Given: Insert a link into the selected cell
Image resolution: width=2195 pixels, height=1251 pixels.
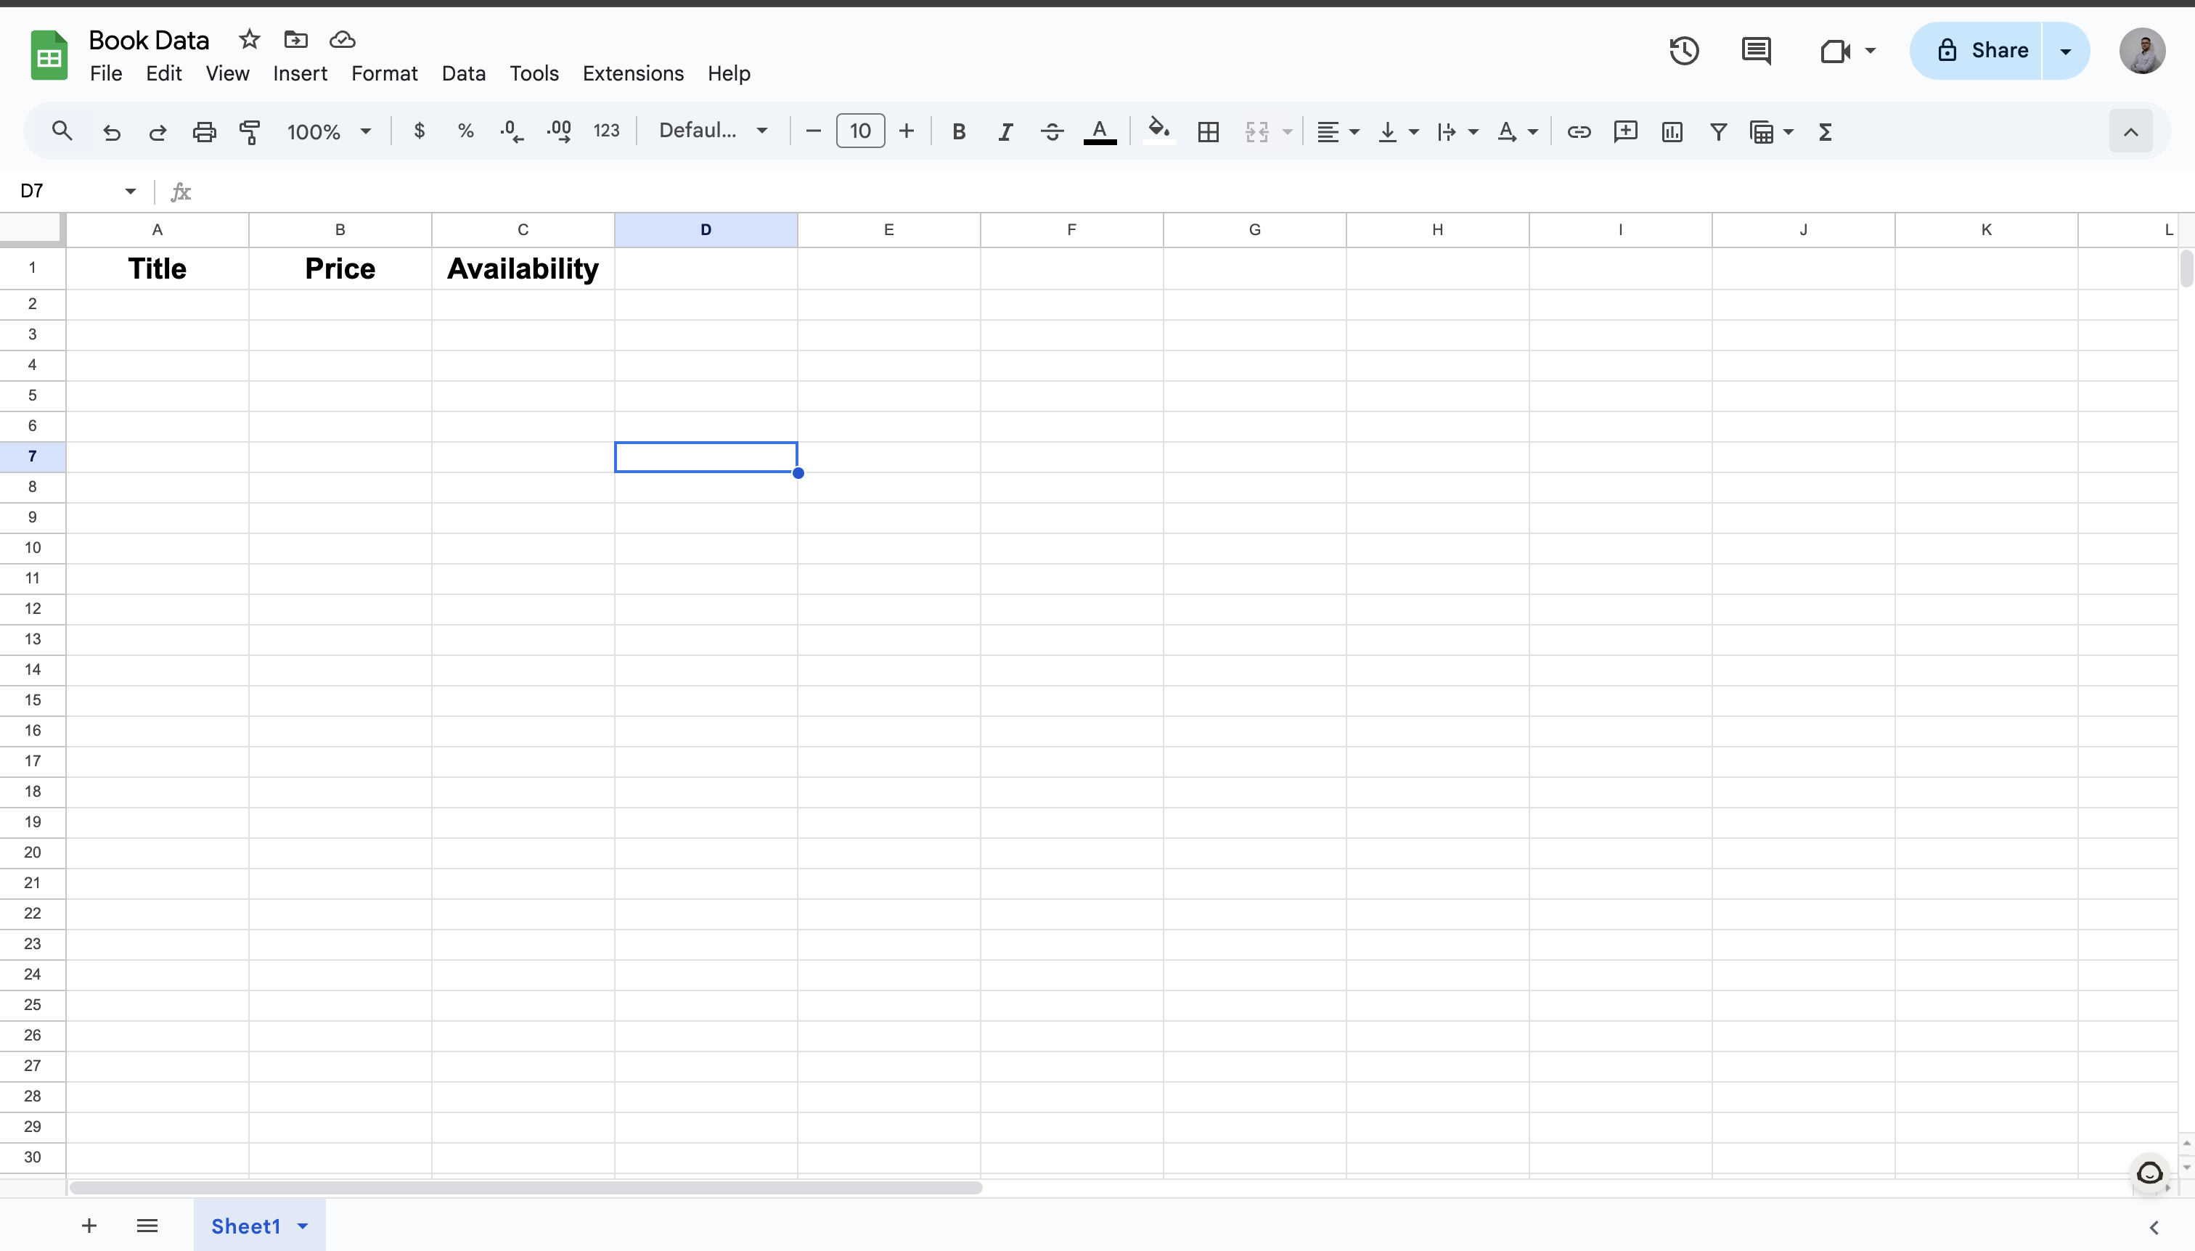Looking at the screenshot, I should tap(1579, 131).
